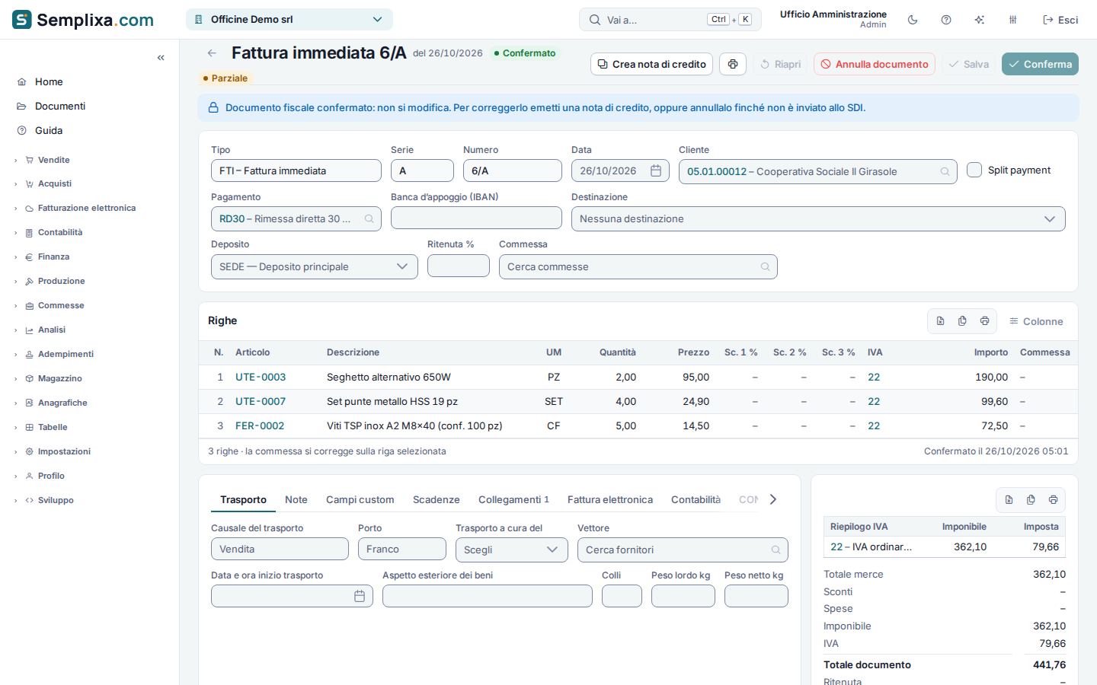Open calendar in Data e ora inizio trasporto

pos(360,596)
